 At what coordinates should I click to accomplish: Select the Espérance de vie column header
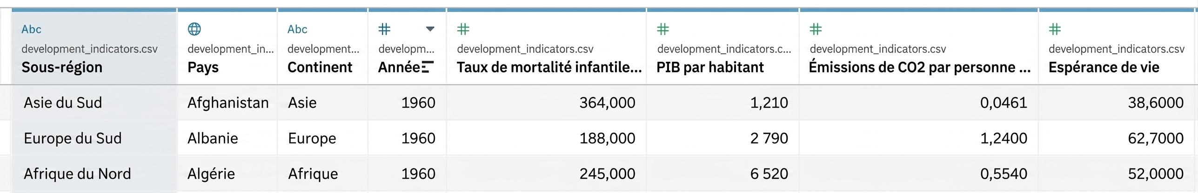pyautogui.click(x=1104, y=67)
